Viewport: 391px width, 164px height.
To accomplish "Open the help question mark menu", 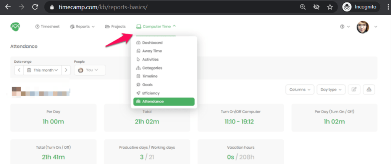I will click(x=345, y=27).
